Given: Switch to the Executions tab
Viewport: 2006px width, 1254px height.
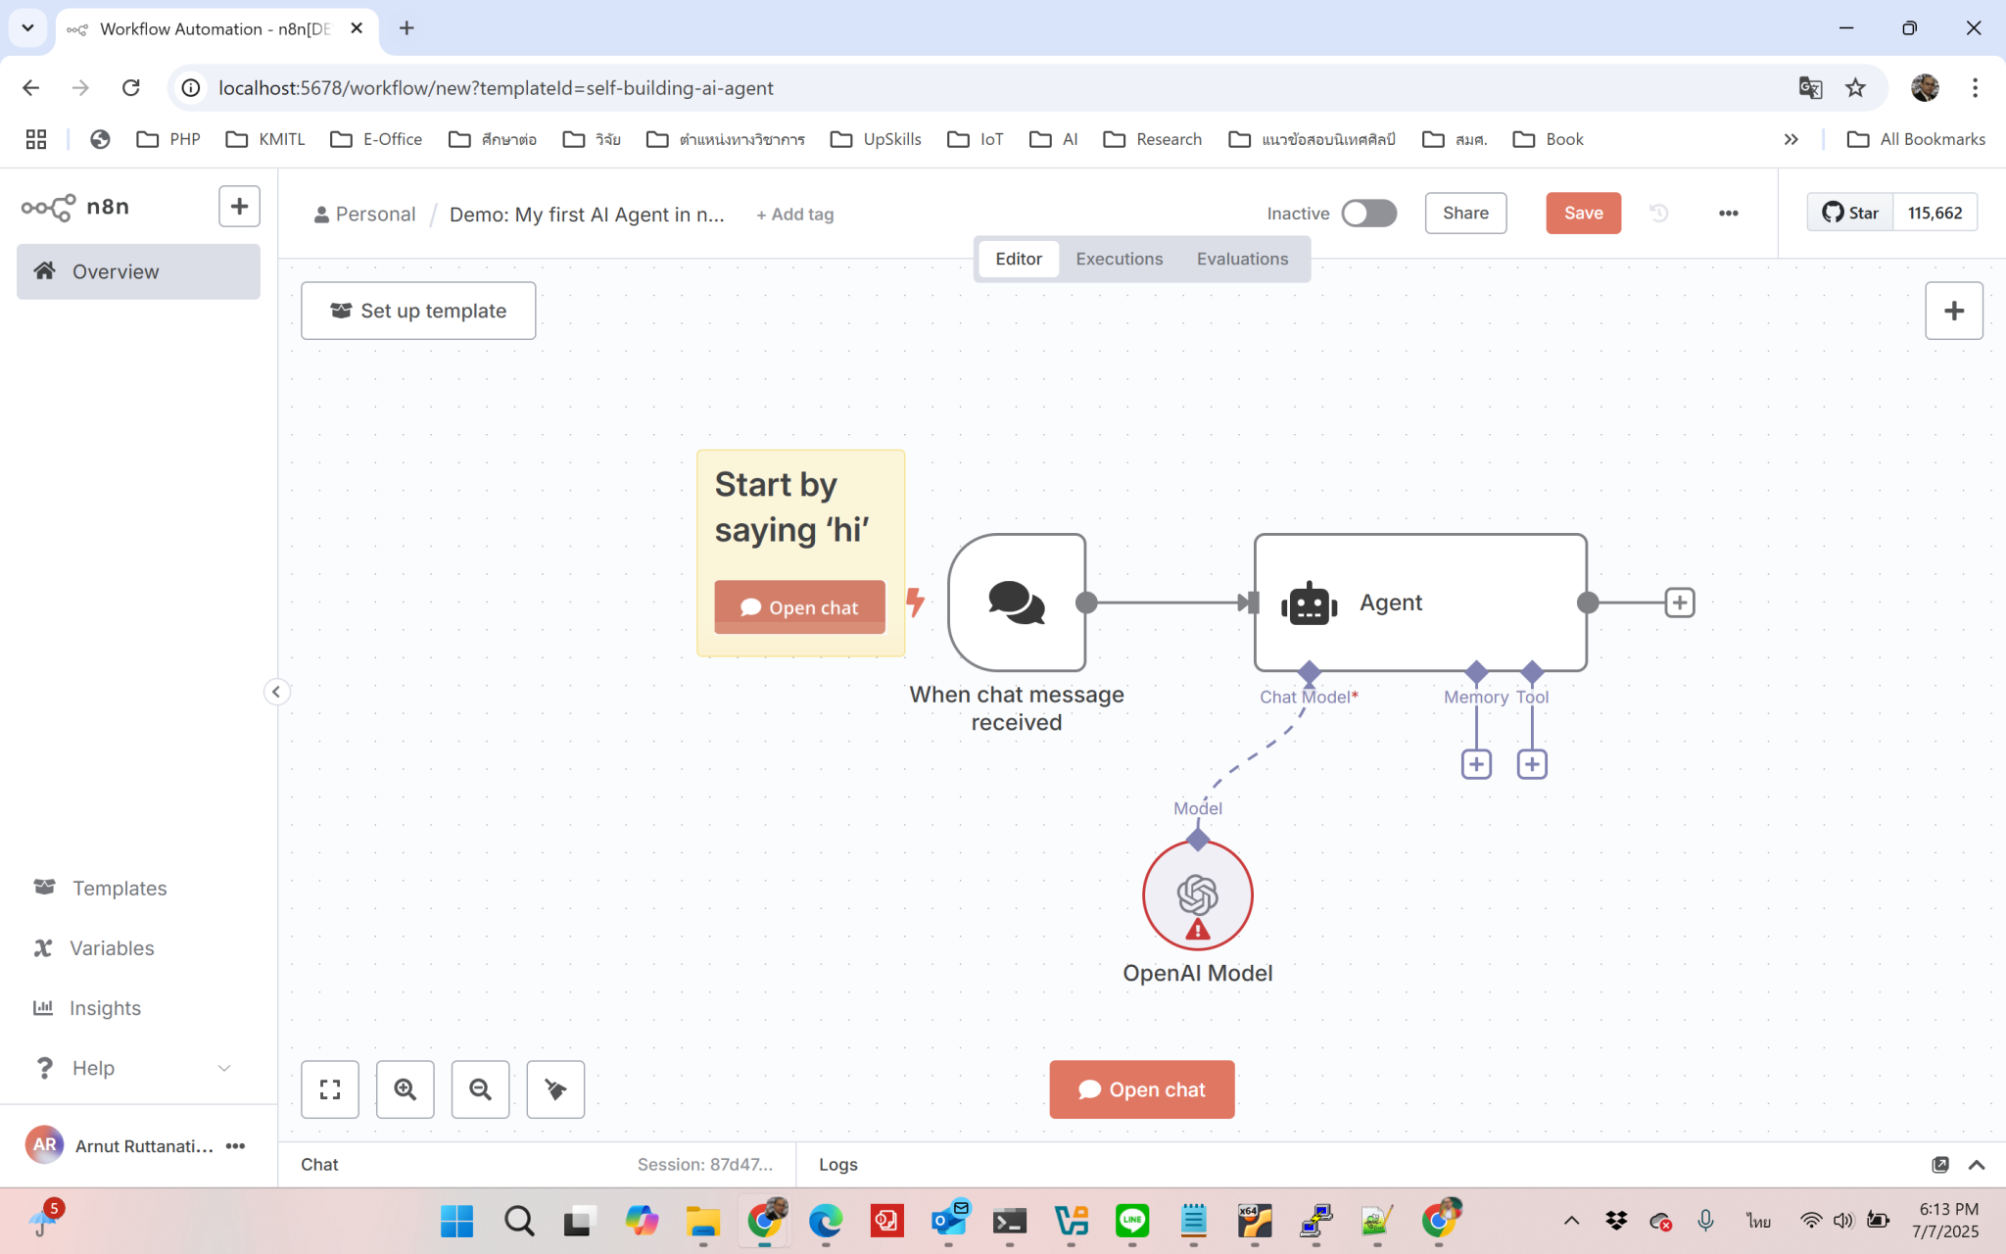Looking at the screenshot, I should pos(1119,259).
